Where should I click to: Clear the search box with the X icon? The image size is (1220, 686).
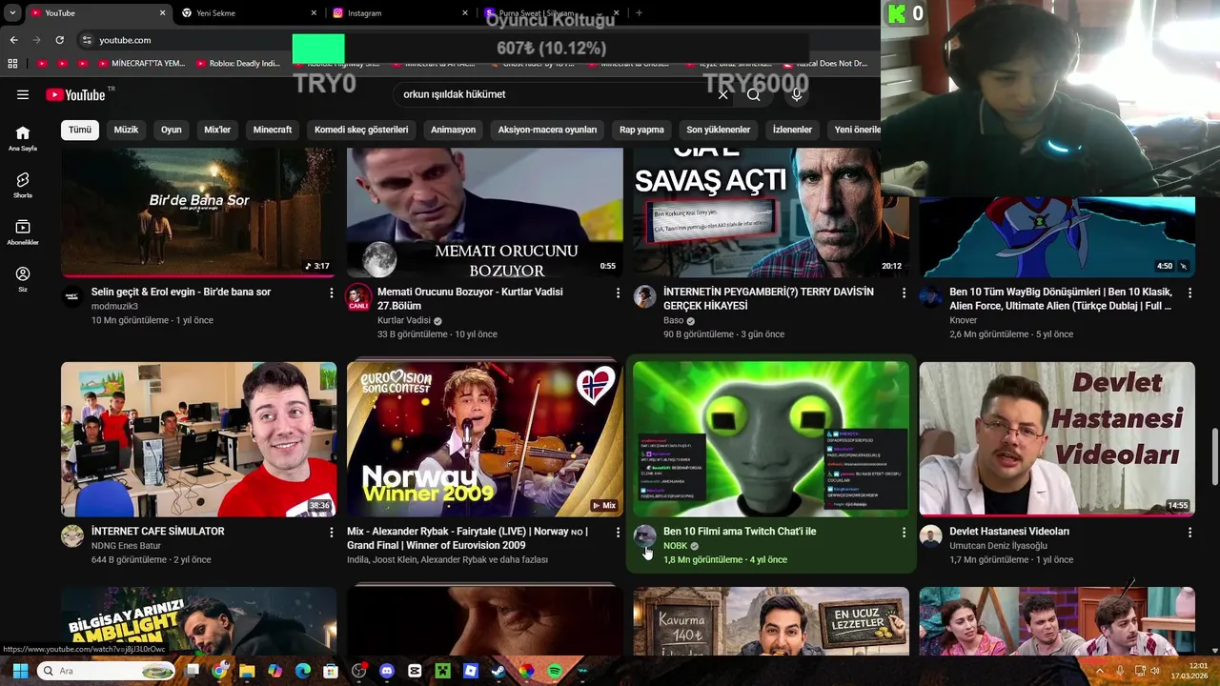click(722, 94)
